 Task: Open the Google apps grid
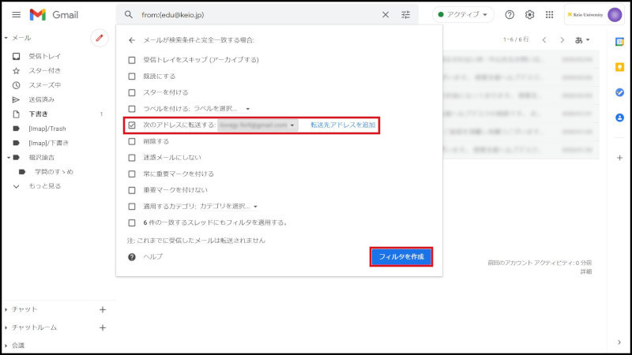point(550,15)
